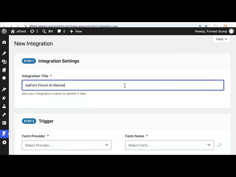The width and height of the screenshot is (236, 177).
Task: Bookmark the page with the star icon
Action: click(206, 26)
